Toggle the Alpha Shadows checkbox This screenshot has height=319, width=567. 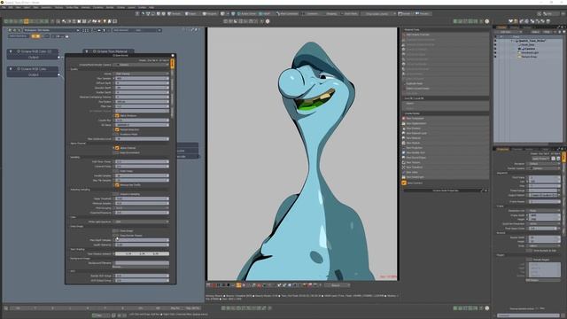pyautogui.click(x=117, y=116)
